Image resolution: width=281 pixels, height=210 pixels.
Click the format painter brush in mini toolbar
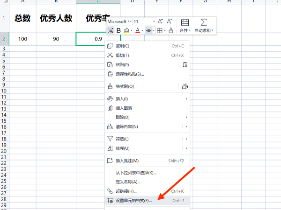171,30
